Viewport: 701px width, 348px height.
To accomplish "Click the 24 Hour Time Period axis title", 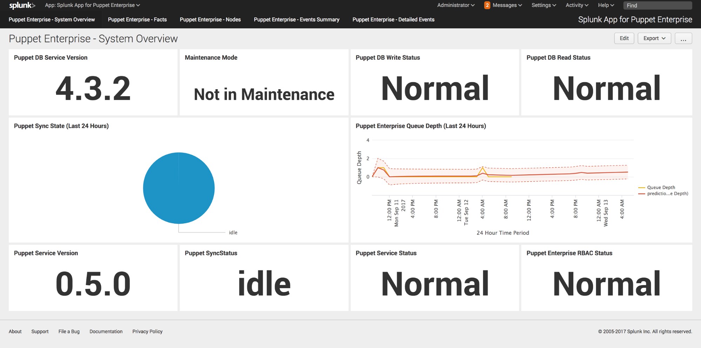I will 503,233.
